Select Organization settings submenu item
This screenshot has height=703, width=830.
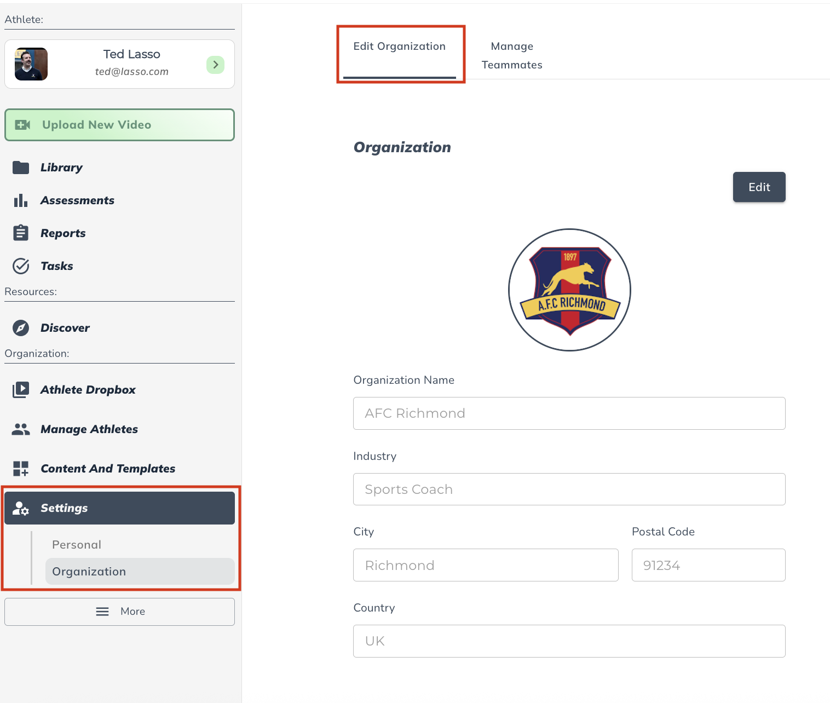click(x=89, y=572)
